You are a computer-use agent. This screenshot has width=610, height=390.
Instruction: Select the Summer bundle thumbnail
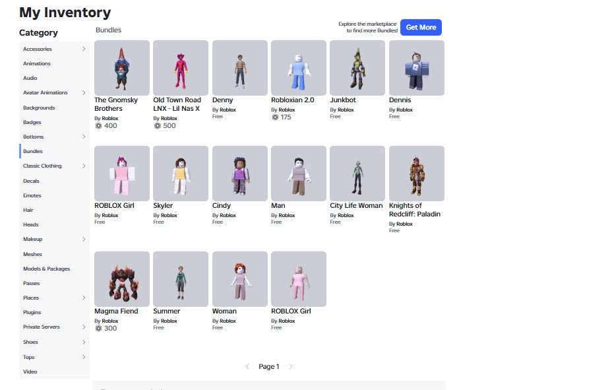(181, 278)
